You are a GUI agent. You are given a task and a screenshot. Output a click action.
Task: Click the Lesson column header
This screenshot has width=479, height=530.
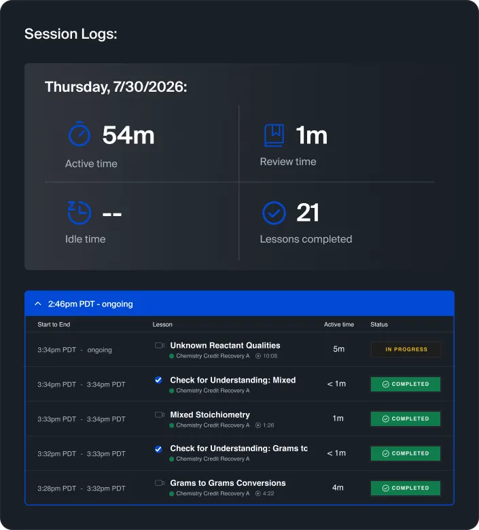coord(162,325)
